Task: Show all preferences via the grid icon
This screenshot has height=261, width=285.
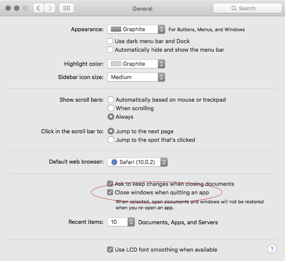Action: 67,8
